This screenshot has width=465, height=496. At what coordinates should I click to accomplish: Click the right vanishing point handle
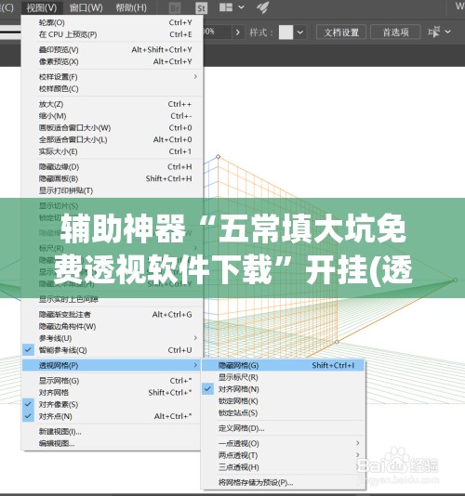tap(456, 280)
